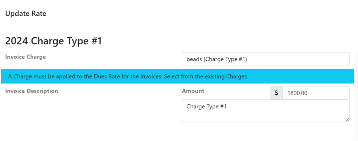Click the Amount field showing 1800.00
This screenshot has height=141, width=358.
tap(315, 93)
